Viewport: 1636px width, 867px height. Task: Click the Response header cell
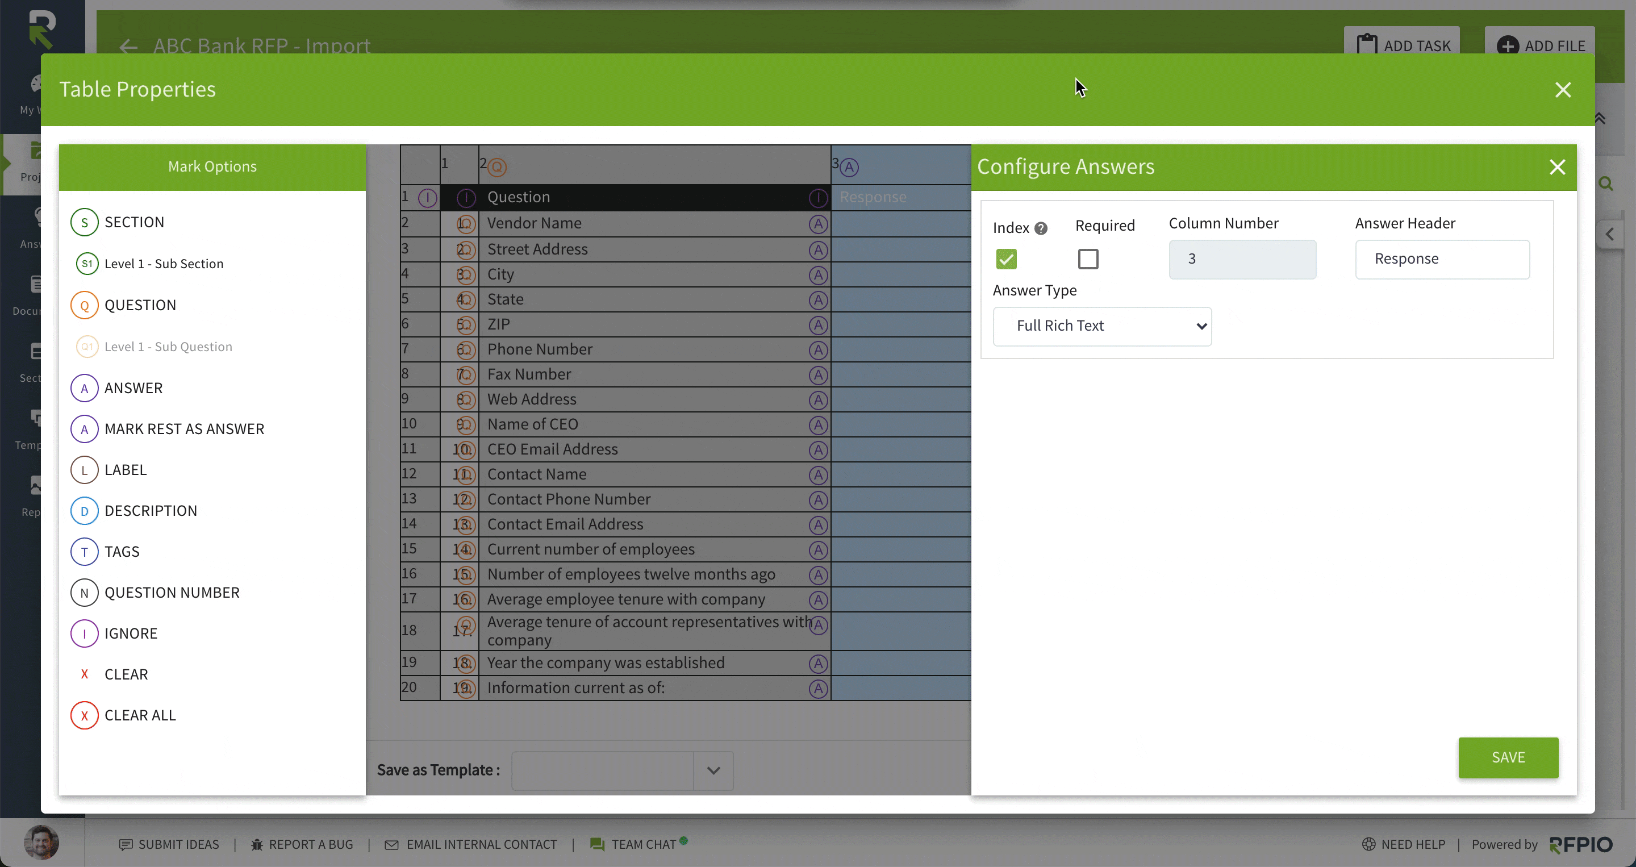(900, 198)
